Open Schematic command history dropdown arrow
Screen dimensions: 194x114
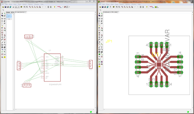click(95, 12)
